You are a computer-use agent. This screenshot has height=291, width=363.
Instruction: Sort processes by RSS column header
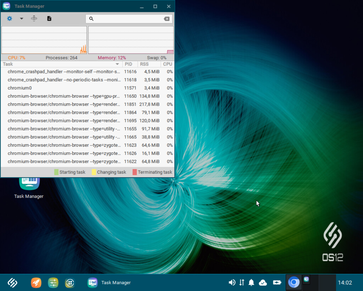pyautogui.click(x=145, y=64)
